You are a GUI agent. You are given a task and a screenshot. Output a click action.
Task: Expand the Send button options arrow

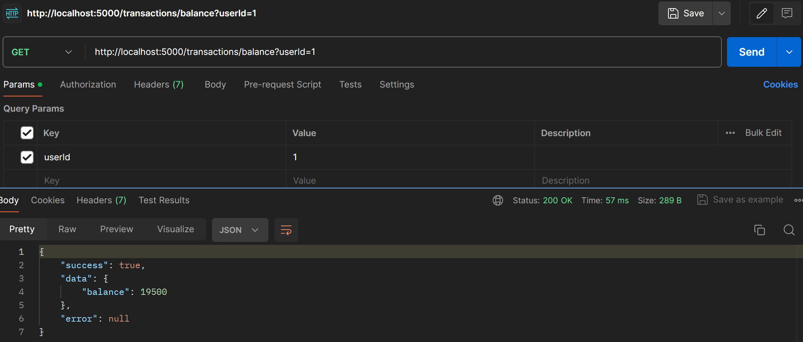coord(789,52)
